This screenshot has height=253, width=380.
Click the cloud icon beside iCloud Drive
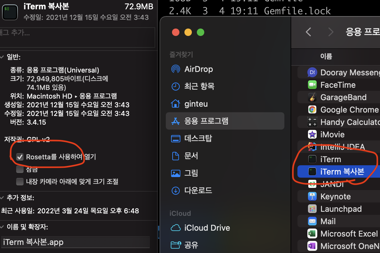pos(176,228)
